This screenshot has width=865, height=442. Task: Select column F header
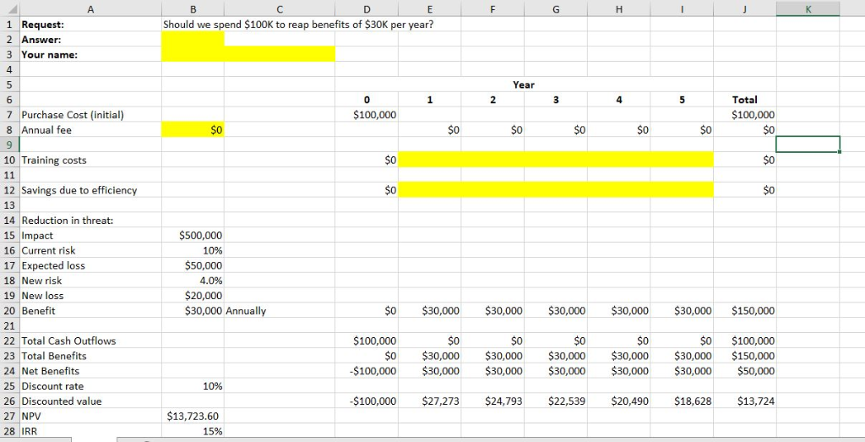(492, 8)
